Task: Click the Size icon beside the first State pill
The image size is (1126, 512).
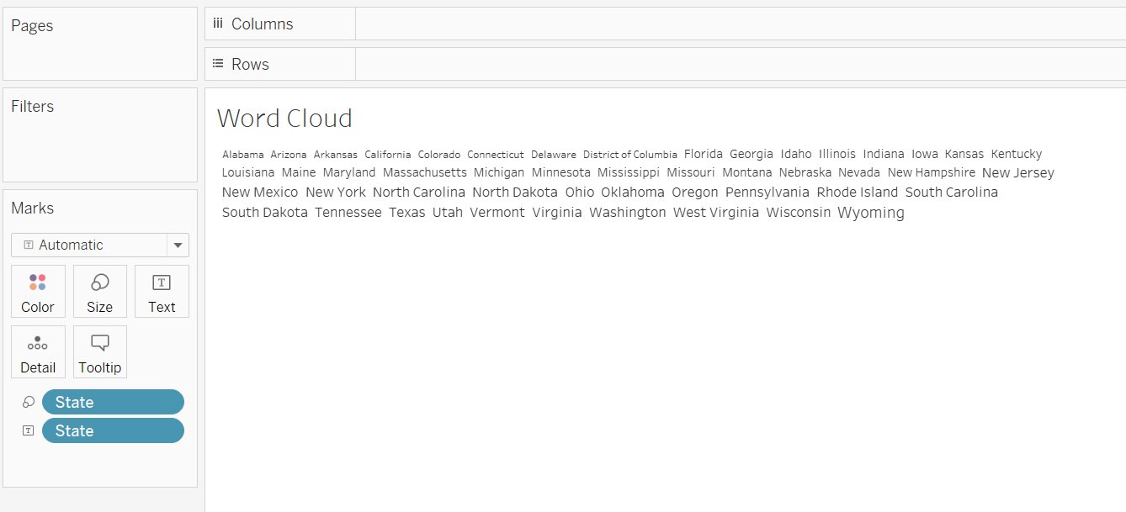Action: [x=29, y=402]
